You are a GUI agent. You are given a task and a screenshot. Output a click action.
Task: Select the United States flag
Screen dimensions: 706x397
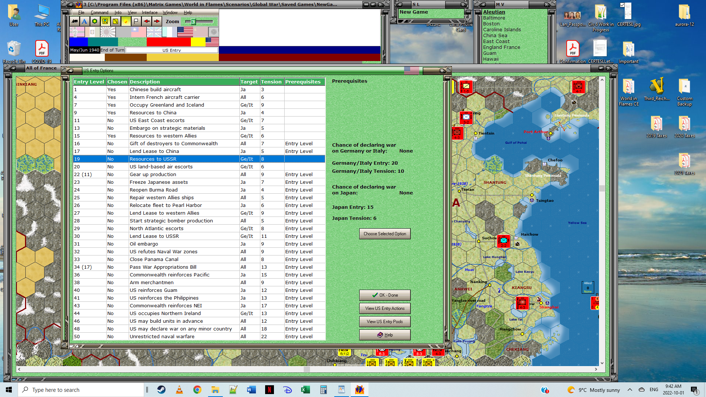pyautogui.click(x=185, y=32)
